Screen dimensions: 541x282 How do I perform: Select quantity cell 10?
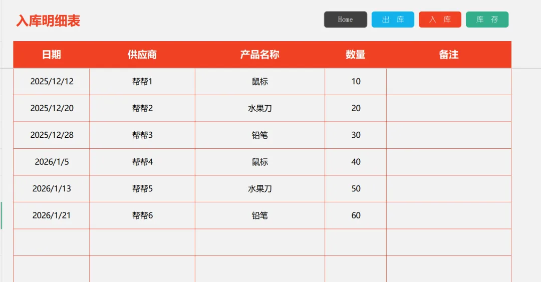(x=356, y=82)
